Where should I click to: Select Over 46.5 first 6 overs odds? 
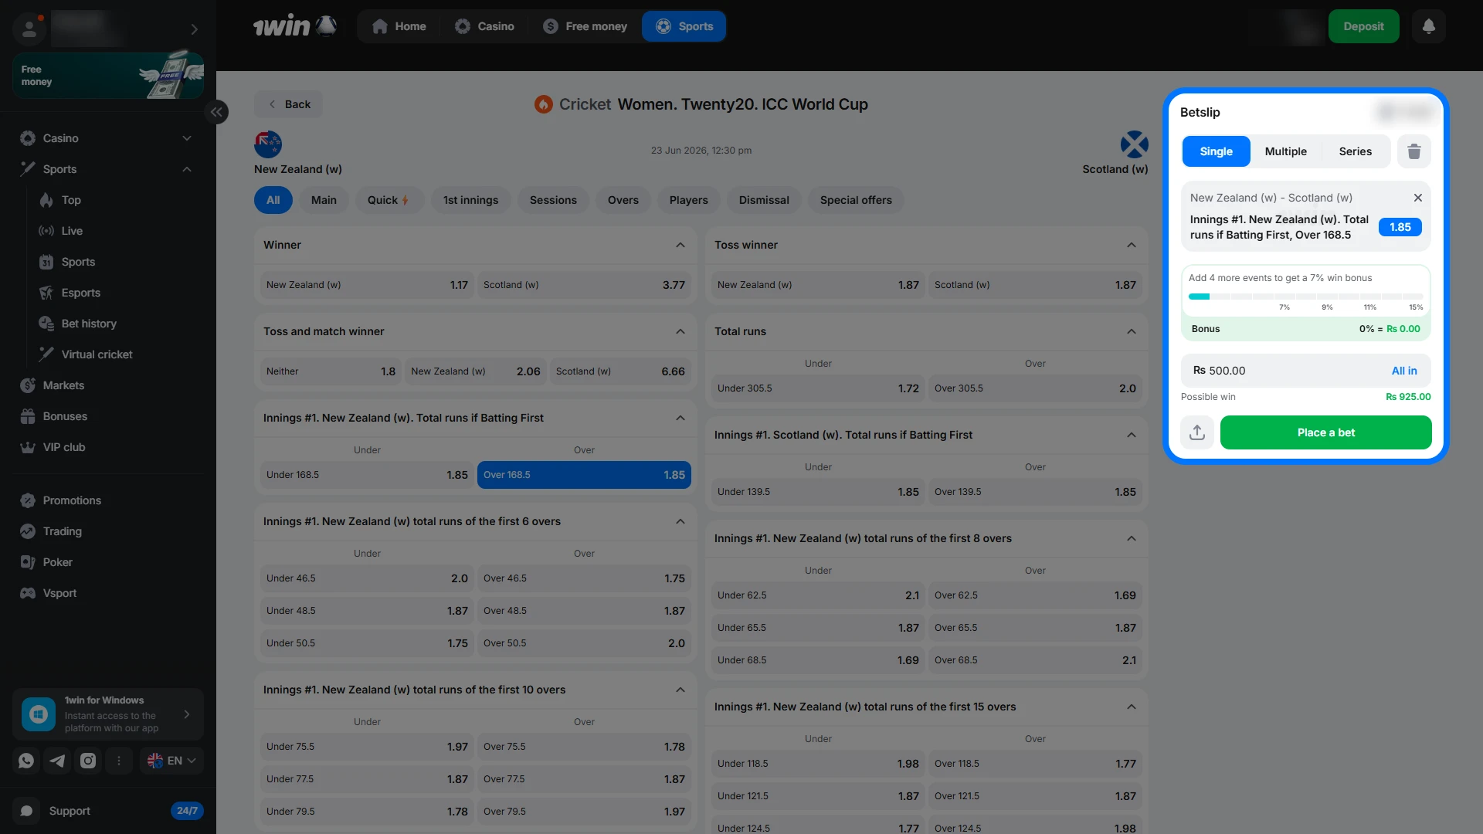click(x=584, y=578)
